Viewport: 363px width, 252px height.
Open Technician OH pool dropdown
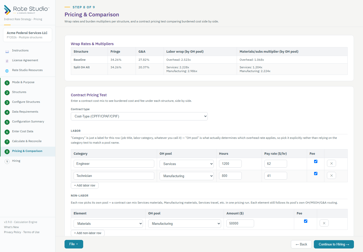point(187,176)
